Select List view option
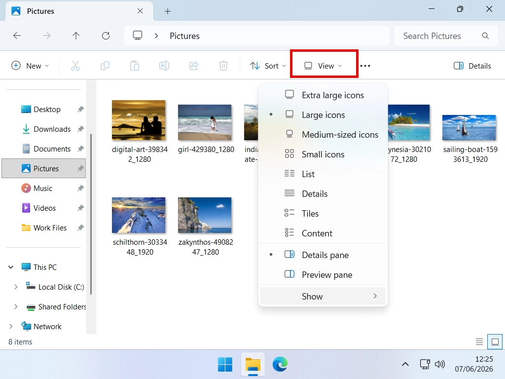The image size is (505, 379). click(323, 174)
